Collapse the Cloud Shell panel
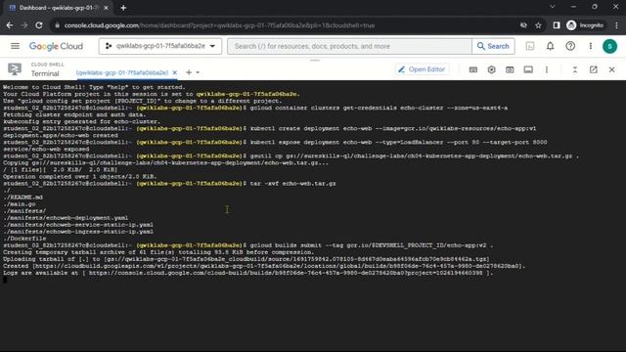626x352 pixels. pos(575,69)
